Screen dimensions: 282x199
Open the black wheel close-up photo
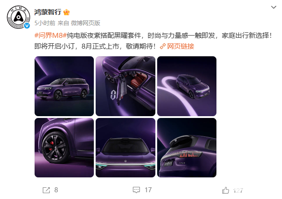tap(64, 148)
